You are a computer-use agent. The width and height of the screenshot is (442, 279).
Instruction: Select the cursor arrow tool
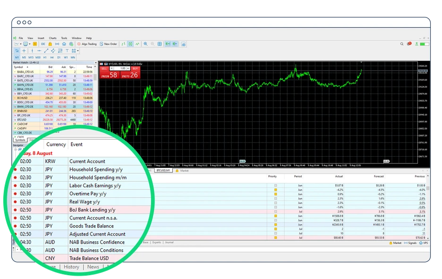(x=17, y=51)
